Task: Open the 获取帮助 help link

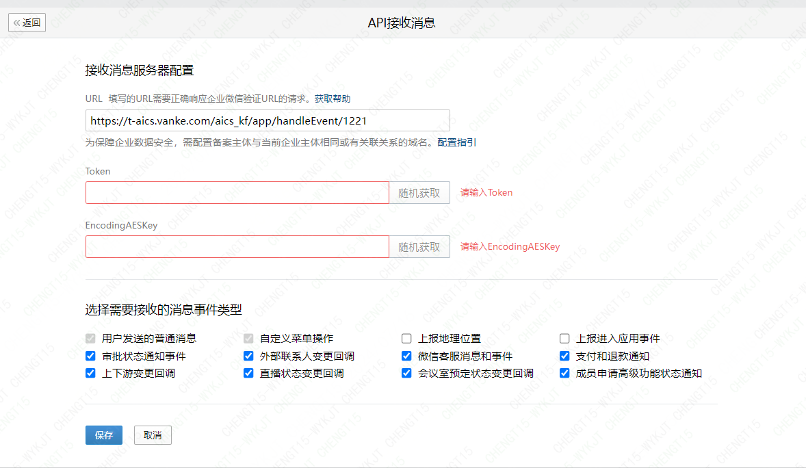Action: [332, 99]
